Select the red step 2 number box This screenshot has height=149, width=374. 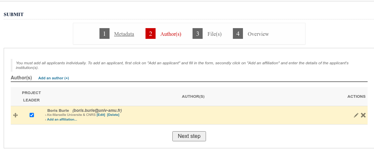click(151, 33)
